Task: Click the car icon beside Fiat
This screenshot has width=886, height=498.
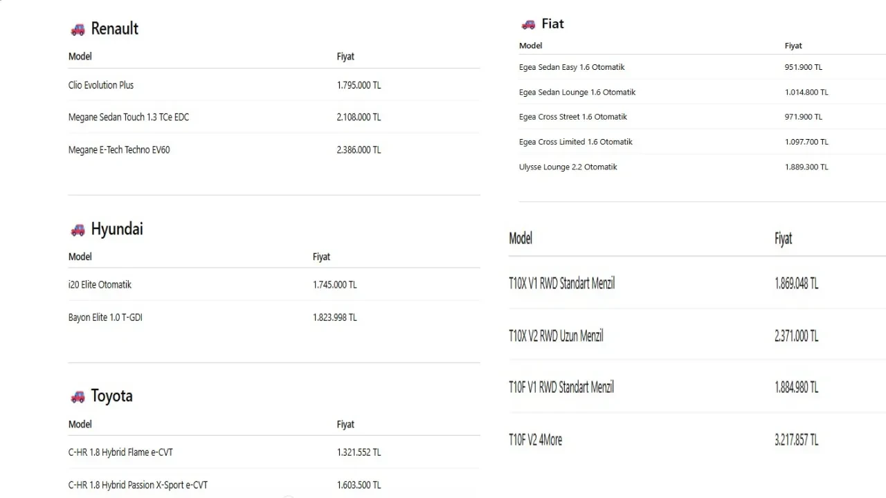Action: pyautogui.click(x=528, y=24)
